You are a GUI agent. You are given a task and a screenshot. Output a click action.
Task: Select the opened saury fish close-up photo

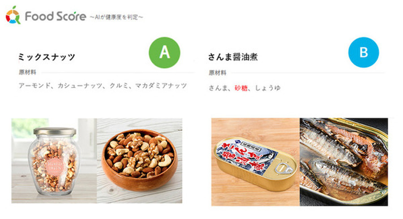(344, 162)
